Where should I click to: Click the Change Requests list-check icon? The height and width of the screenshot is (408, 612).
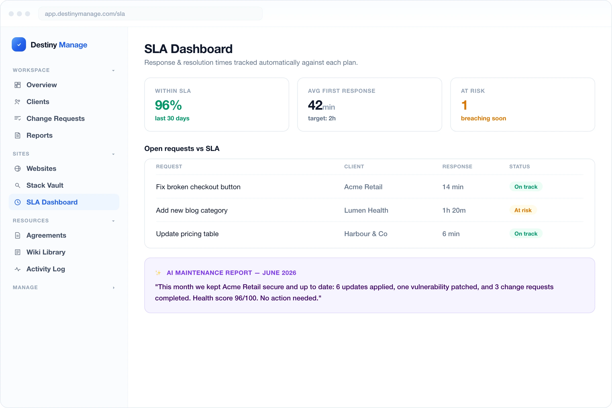click(x=17, y=119)
